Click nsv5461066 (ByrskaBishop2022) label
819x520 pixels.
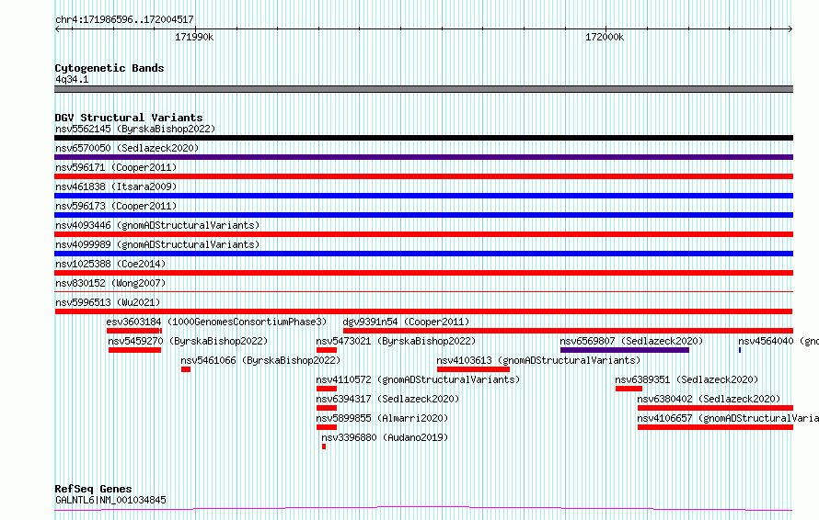pyautogui.click(x=260, y=360)
